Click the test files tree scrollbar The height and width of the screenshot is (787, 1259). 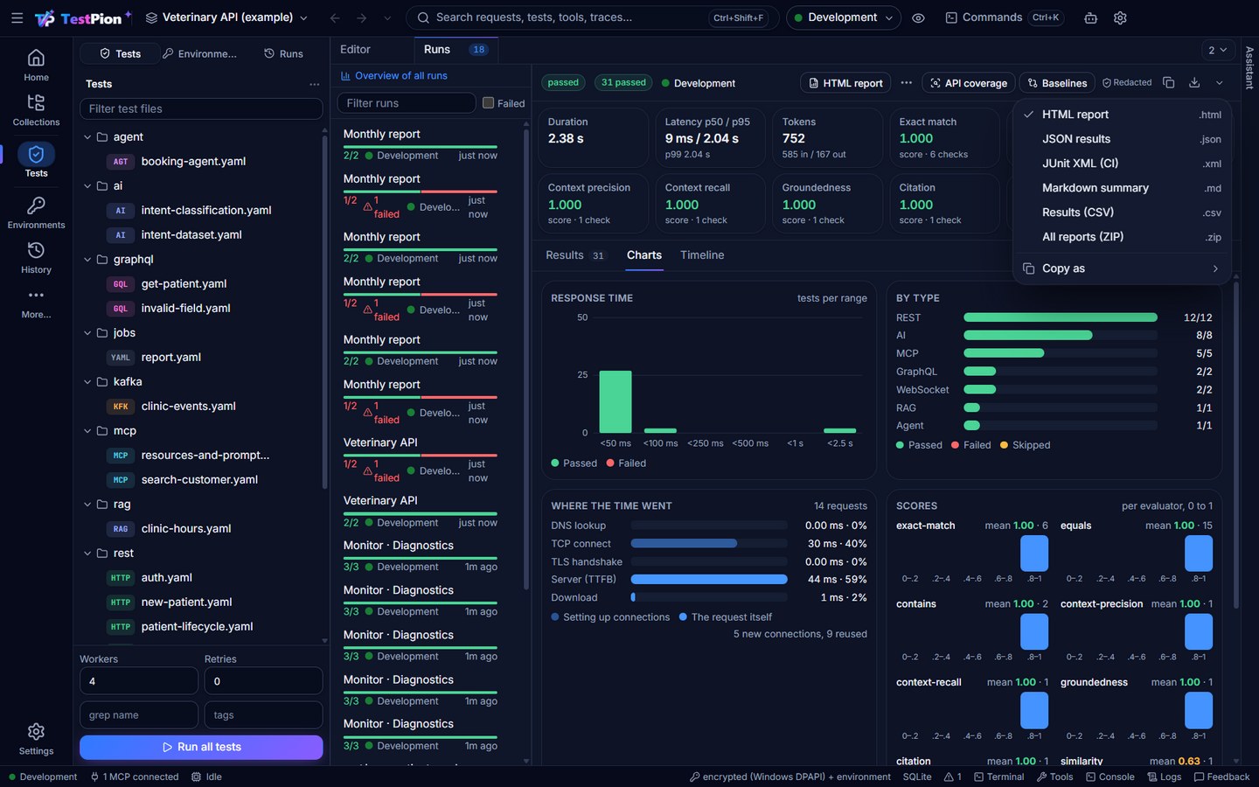click(x=324, y=310)
